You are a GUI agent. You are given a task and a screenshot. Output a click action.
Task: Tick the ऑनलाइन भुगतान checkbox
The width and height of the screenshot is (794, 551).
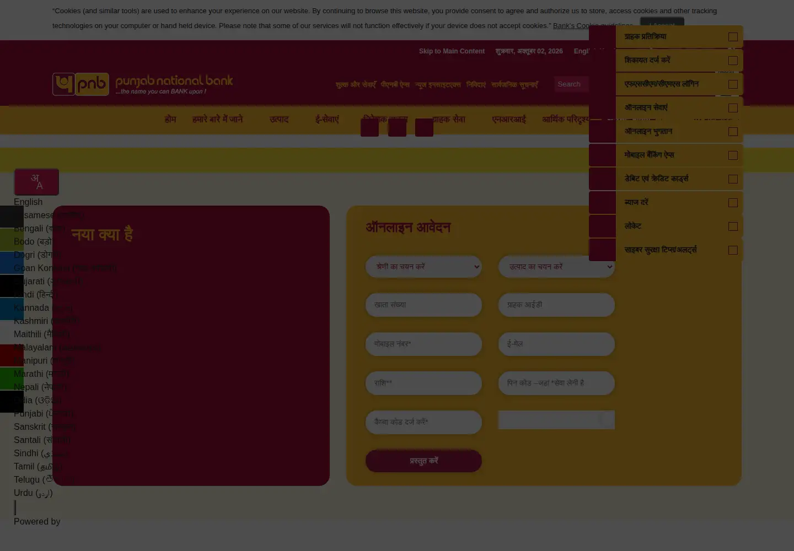click(733, 132)
